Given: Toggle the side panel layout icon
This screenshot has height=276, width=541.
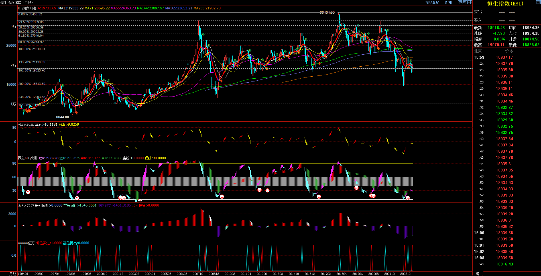Looking at the screenshot, I should (x=469, y=2).
